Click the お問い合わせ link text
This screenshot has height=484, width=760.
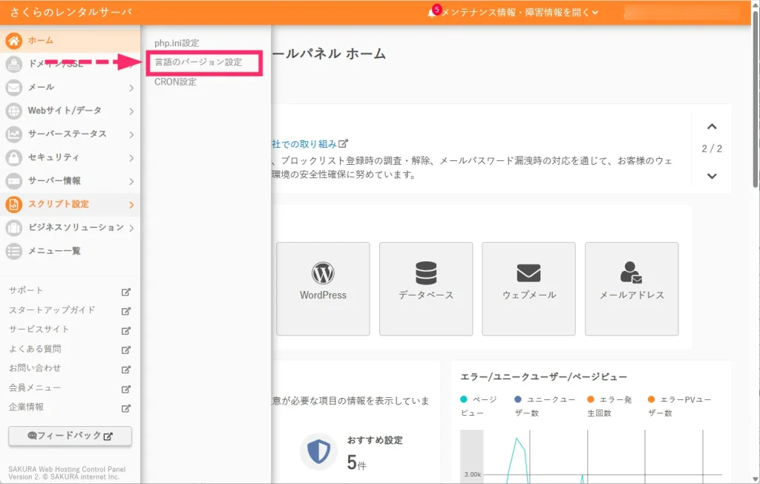coord(35,368)
